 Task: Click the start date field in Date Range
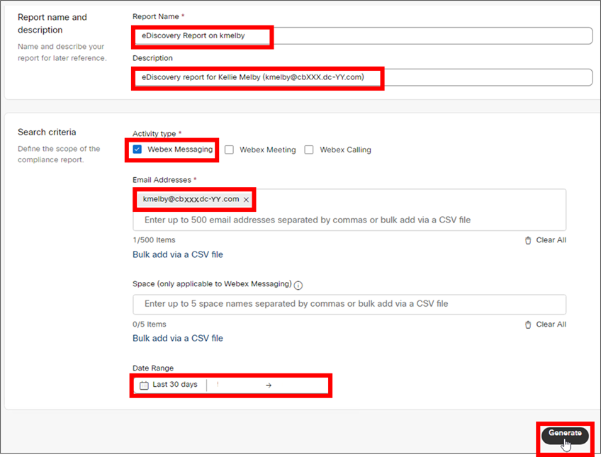pos(234,385)
